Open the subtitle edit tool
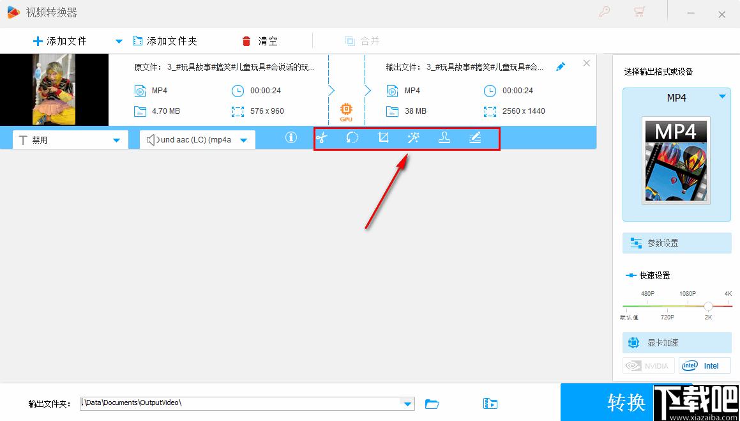This screenshot has height=421, width=740. click(475, 138)
